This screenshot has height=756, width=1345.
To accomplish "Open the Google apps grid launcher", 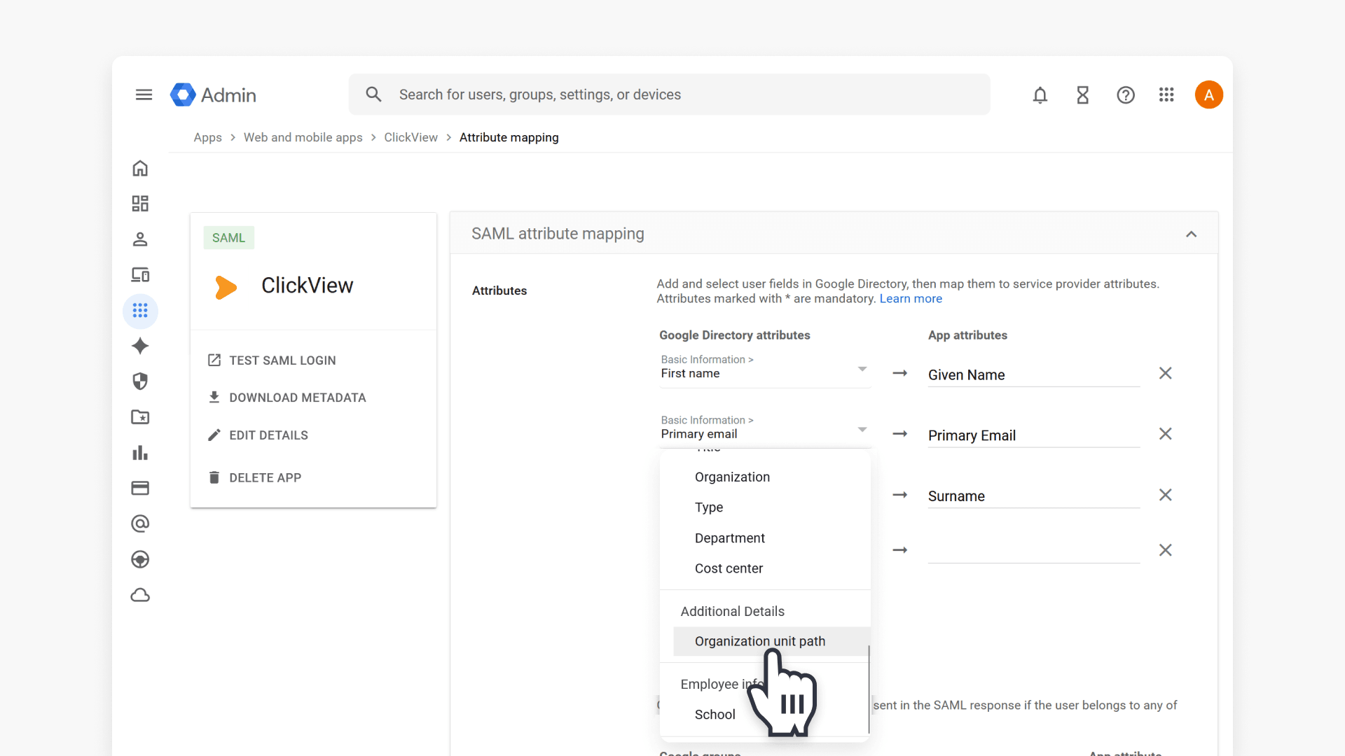I will (x=1166, y=94).
